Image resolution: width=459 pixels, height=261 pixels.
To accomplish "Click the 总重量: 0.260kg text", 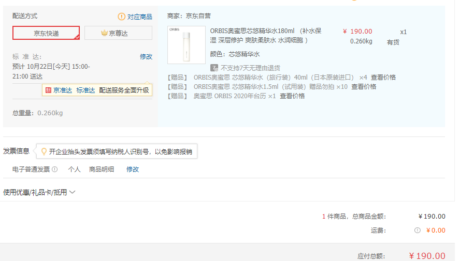I will click(x=37, y=113).
